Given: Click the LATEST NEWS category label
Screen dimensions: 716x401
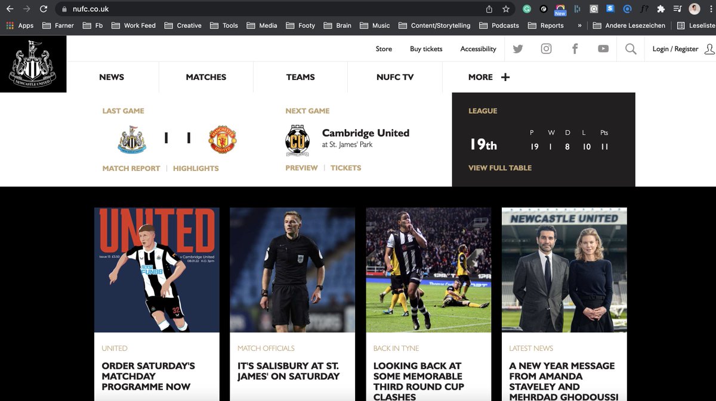Looking at the screenshot, I should [x=531, y=349].
